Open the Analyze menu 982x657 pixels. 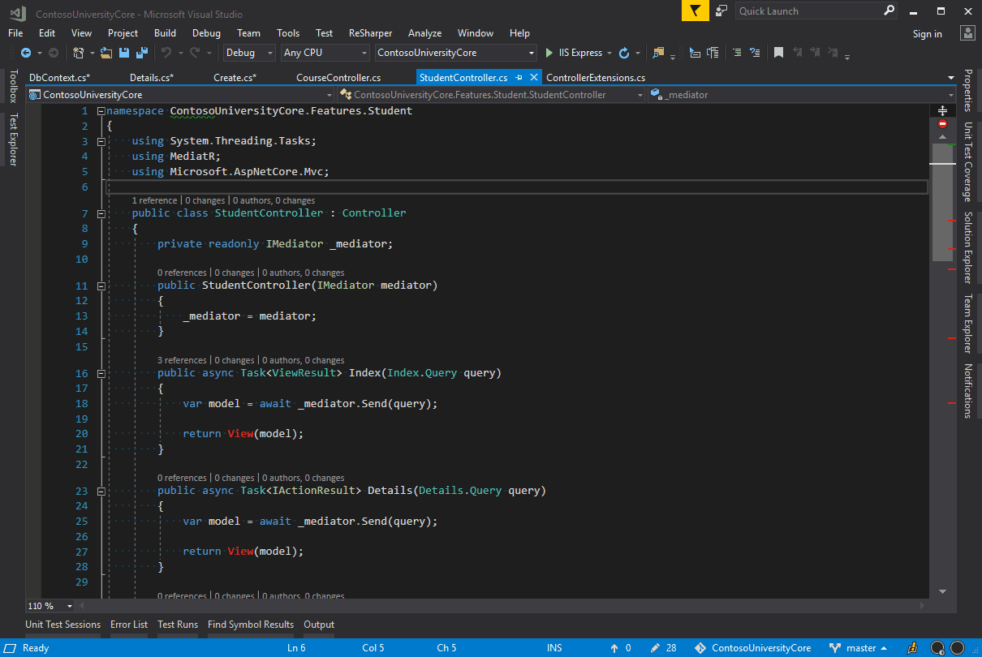pos(424,33)
